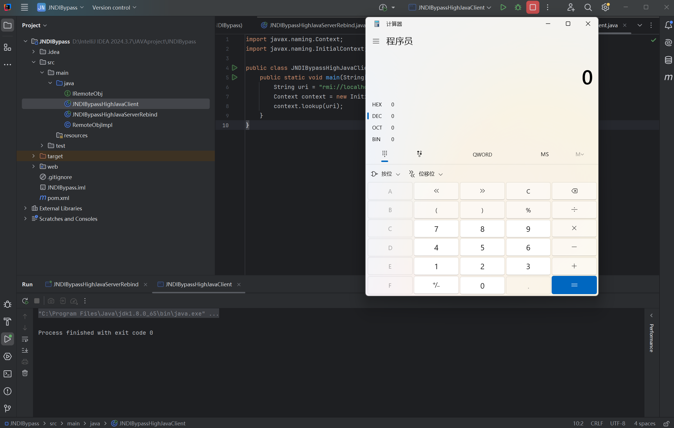Image resolution: width=674 pixels, height=428 pixels.
Task: Select OCT number base in calculator
Action: pyautogui.click(x=383, y=128)
